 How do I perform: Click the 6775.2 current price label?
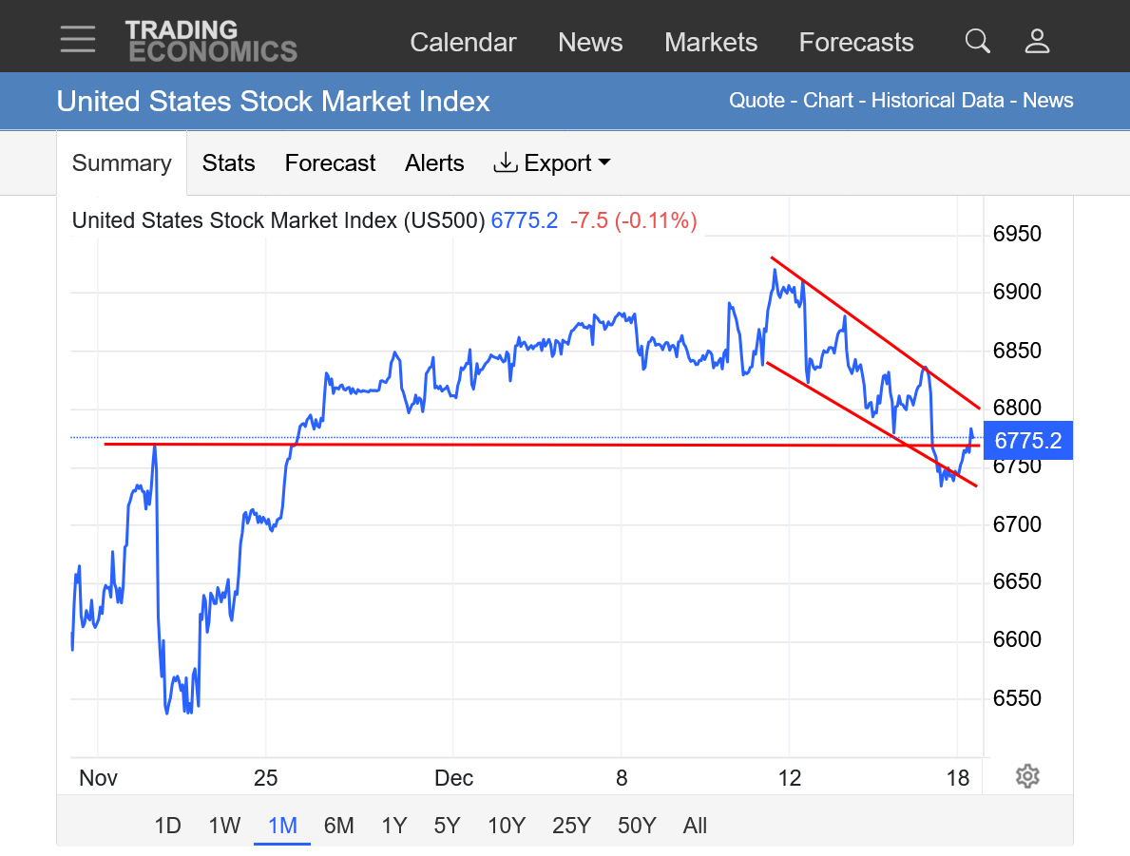[x=1028, y=440]
